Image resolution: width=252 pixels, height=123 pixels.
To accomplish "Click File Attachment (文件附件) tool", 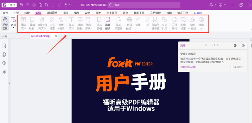I will 175,23.
